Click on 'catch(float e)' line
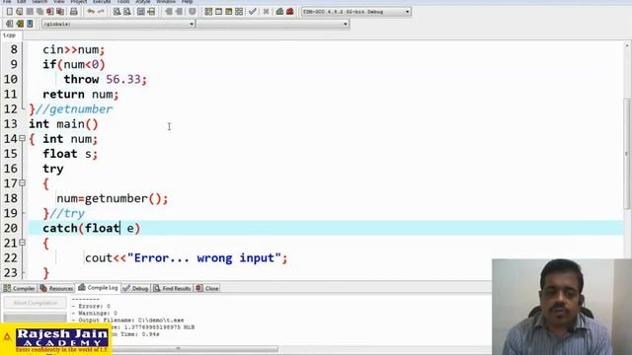 tap(92, 228)
